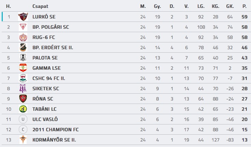Open the LURKÓ SE team link
Screen dimensions: 251x147
[x=44, y=17]
